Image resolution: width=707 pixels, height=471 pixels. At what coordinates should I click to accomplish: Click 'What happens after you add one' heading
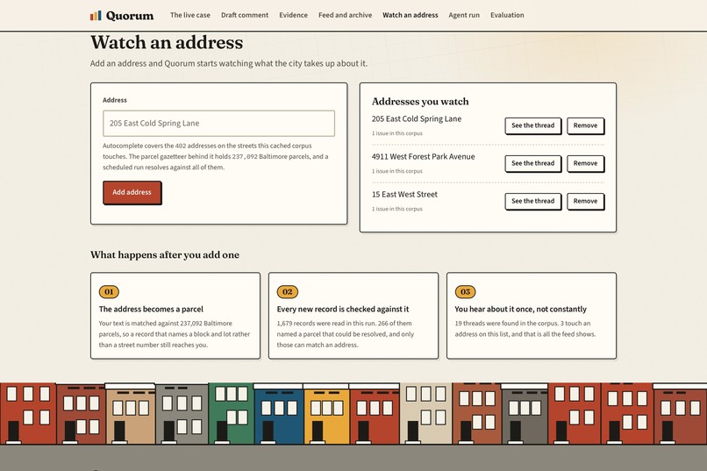click(x=165, y=254)
